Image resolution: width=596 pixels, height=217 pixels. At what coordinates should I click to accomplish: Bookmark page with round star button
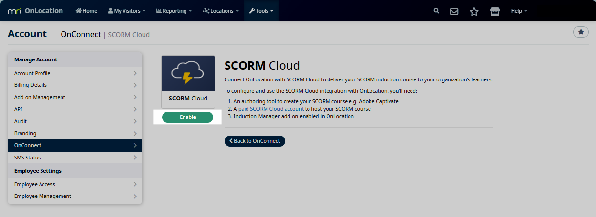click(580, 32)
